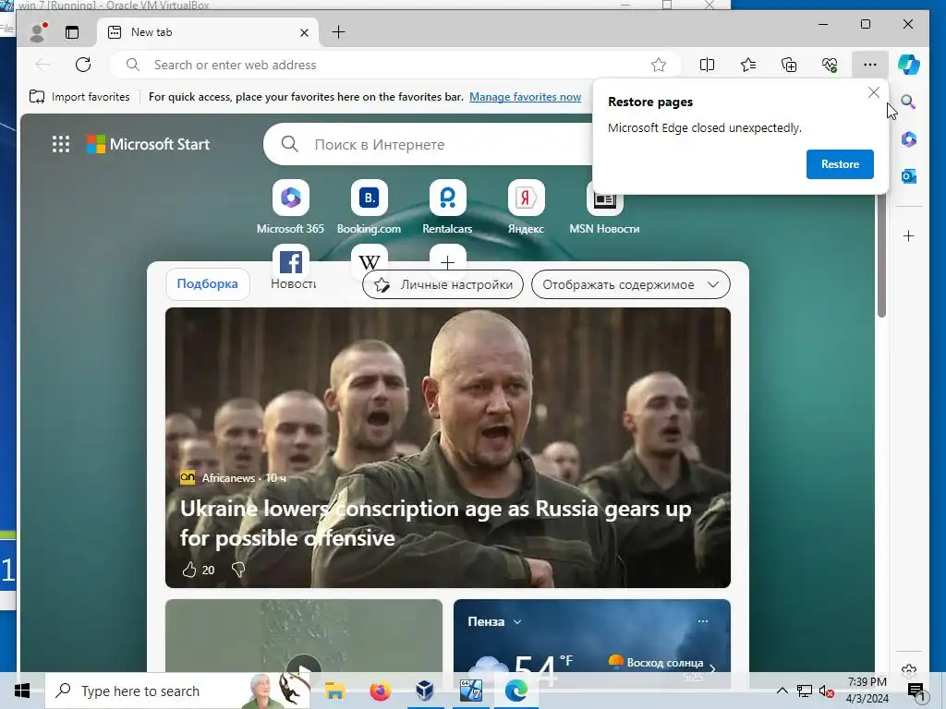946x709 pixels.
Task: Switch to the win 7 VM taskbar window
Action: click(x=470, y=691)
